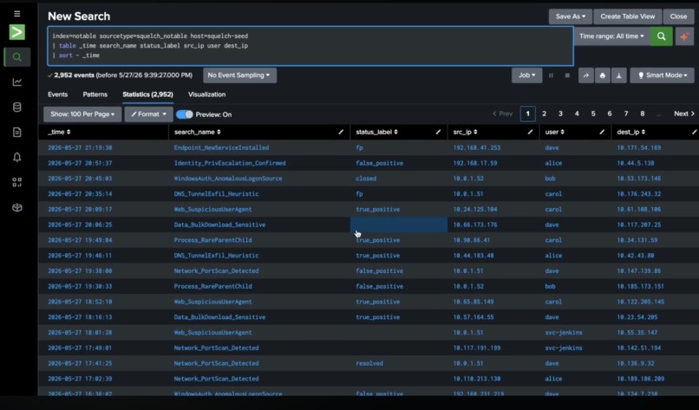Edit the status_label column pencil icon
The height and width of the screenshot is (410, 699).
tap(438, 132)
